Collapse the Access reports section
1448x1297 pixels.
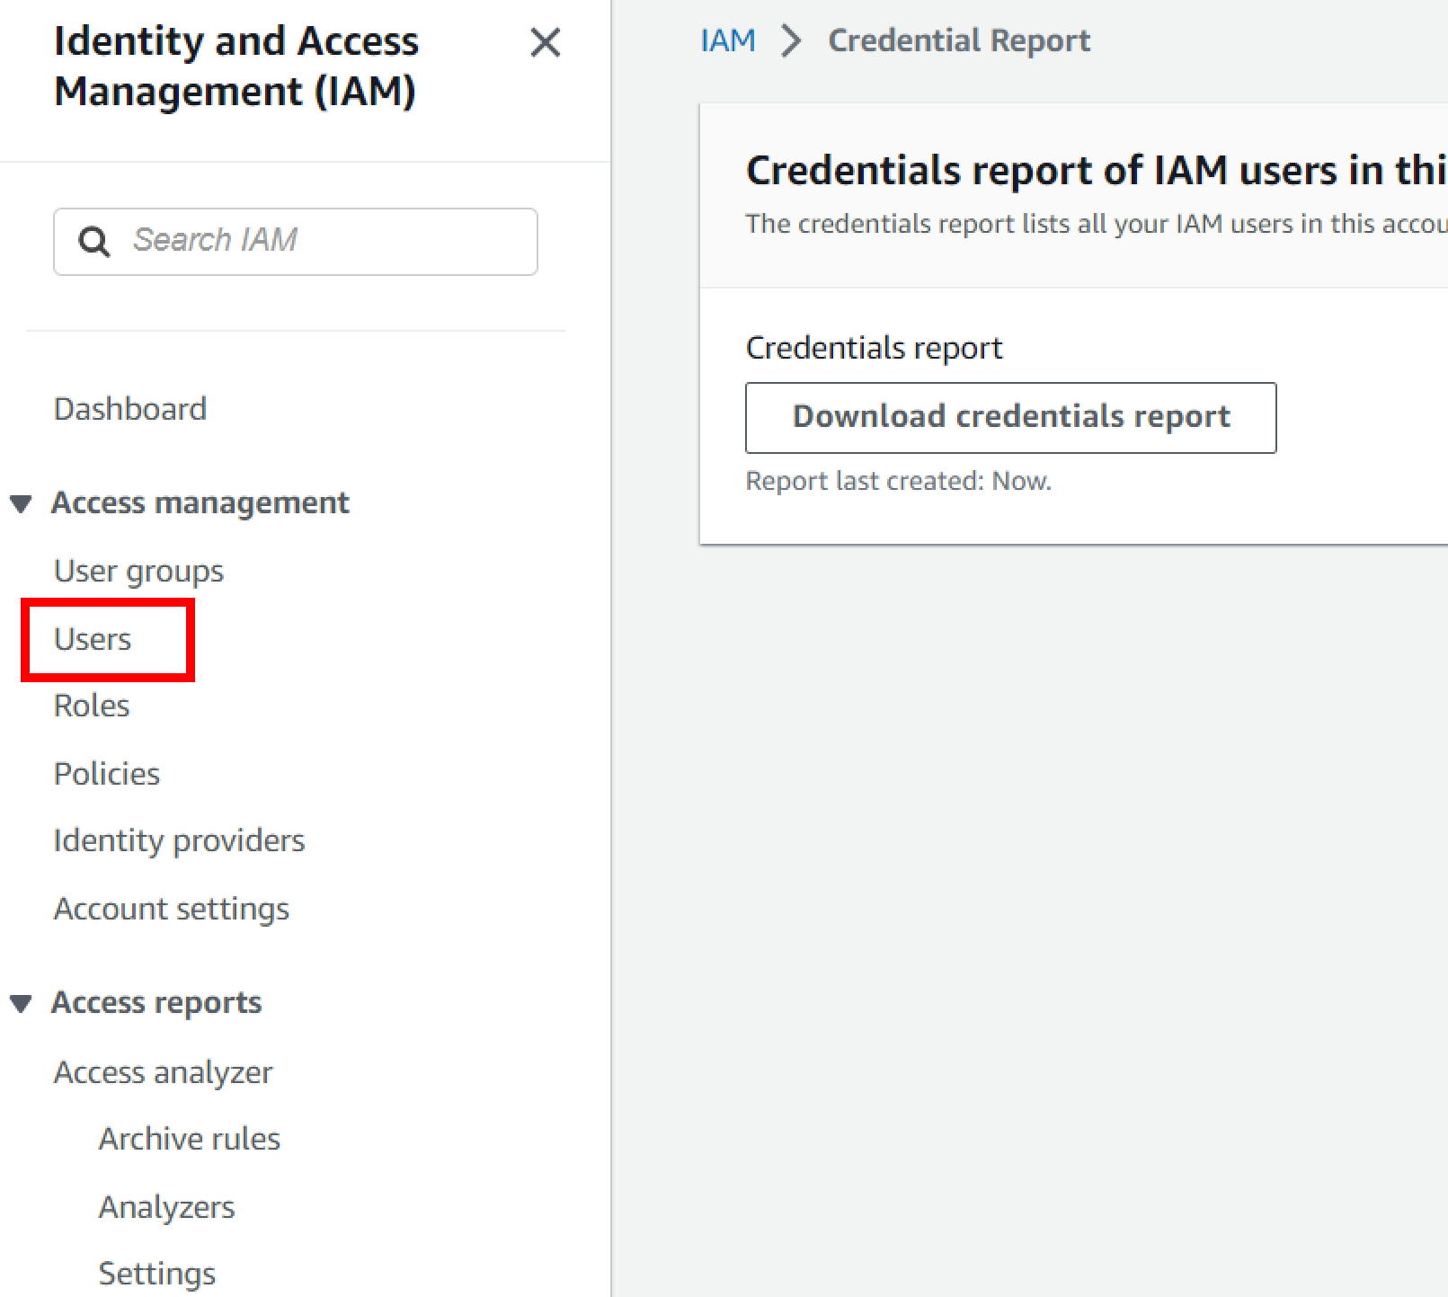pos(22,1003)
